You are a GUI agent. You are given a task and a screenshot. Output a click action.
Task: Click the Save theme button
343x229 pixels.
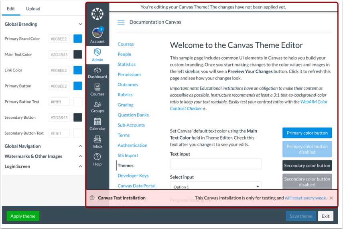click(x=301, y=216)
